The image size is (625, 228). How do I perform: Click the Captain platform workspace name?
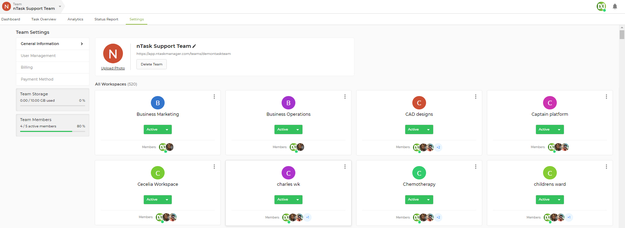tap(550, 114)
